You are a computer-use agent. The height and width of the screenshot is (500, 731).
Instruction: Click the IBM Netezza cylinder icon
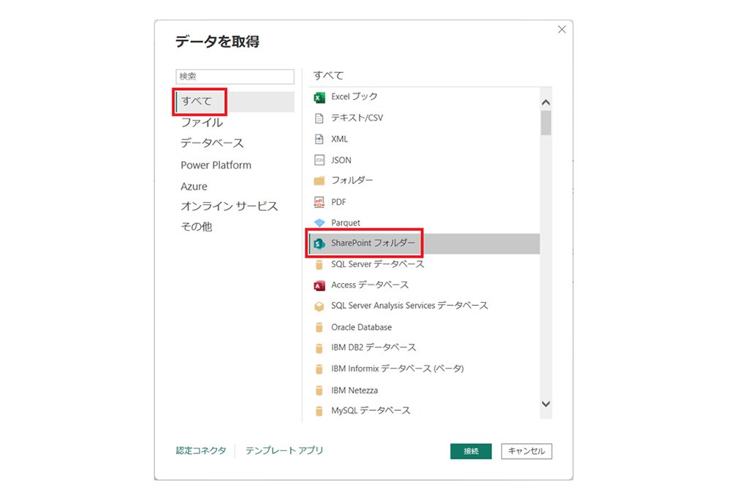[x=319, y=390]
